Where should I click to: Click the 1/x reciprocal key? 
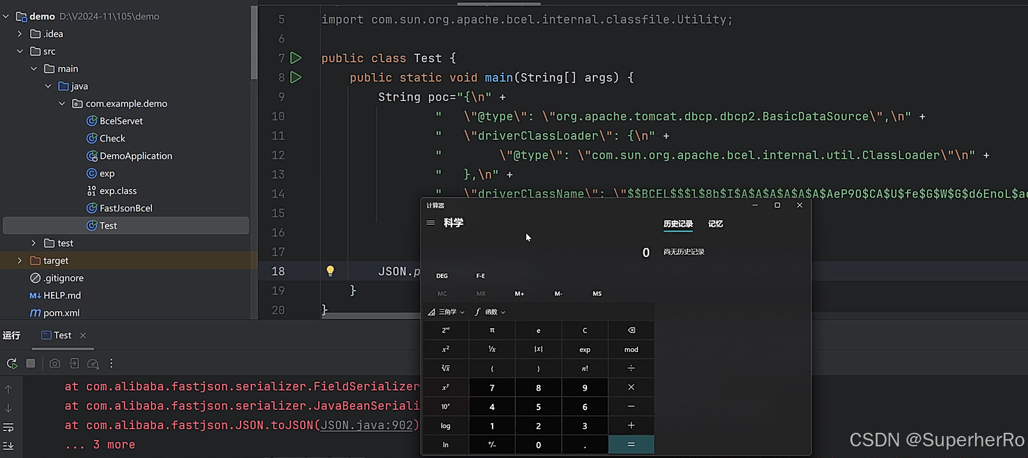[x=492, y=349]
